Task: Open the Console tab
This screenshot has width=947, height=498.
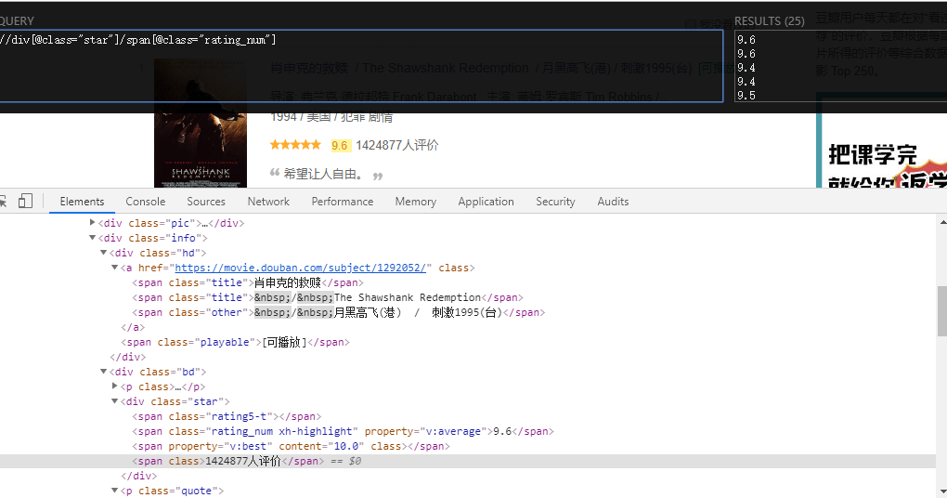Action: (146, 202)
